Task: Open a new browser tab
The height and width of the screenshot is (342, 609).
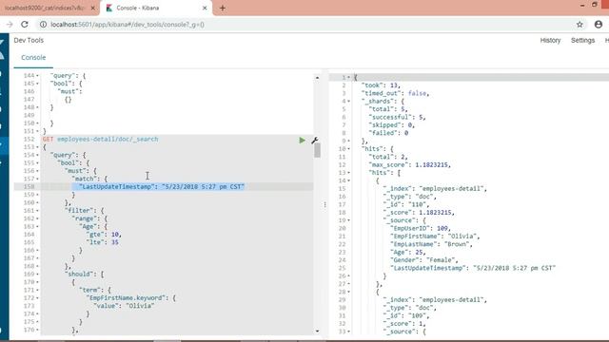Action: coord(223,8)
